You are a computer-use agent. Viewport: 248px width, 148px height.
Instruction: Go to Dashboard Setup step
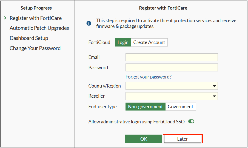29,38
